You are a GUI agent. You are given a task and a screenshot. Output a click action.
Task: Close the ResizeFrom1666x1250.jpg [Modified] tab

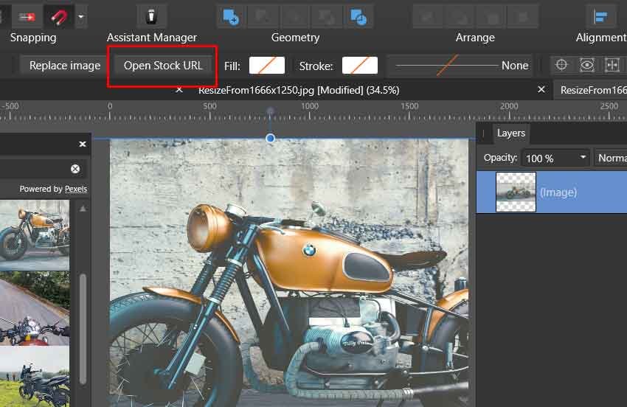541,89
